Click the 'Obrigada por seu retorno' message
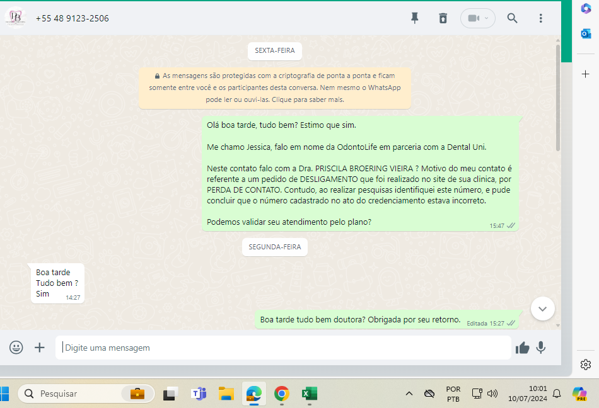The image size is (599, 408). 387,319
